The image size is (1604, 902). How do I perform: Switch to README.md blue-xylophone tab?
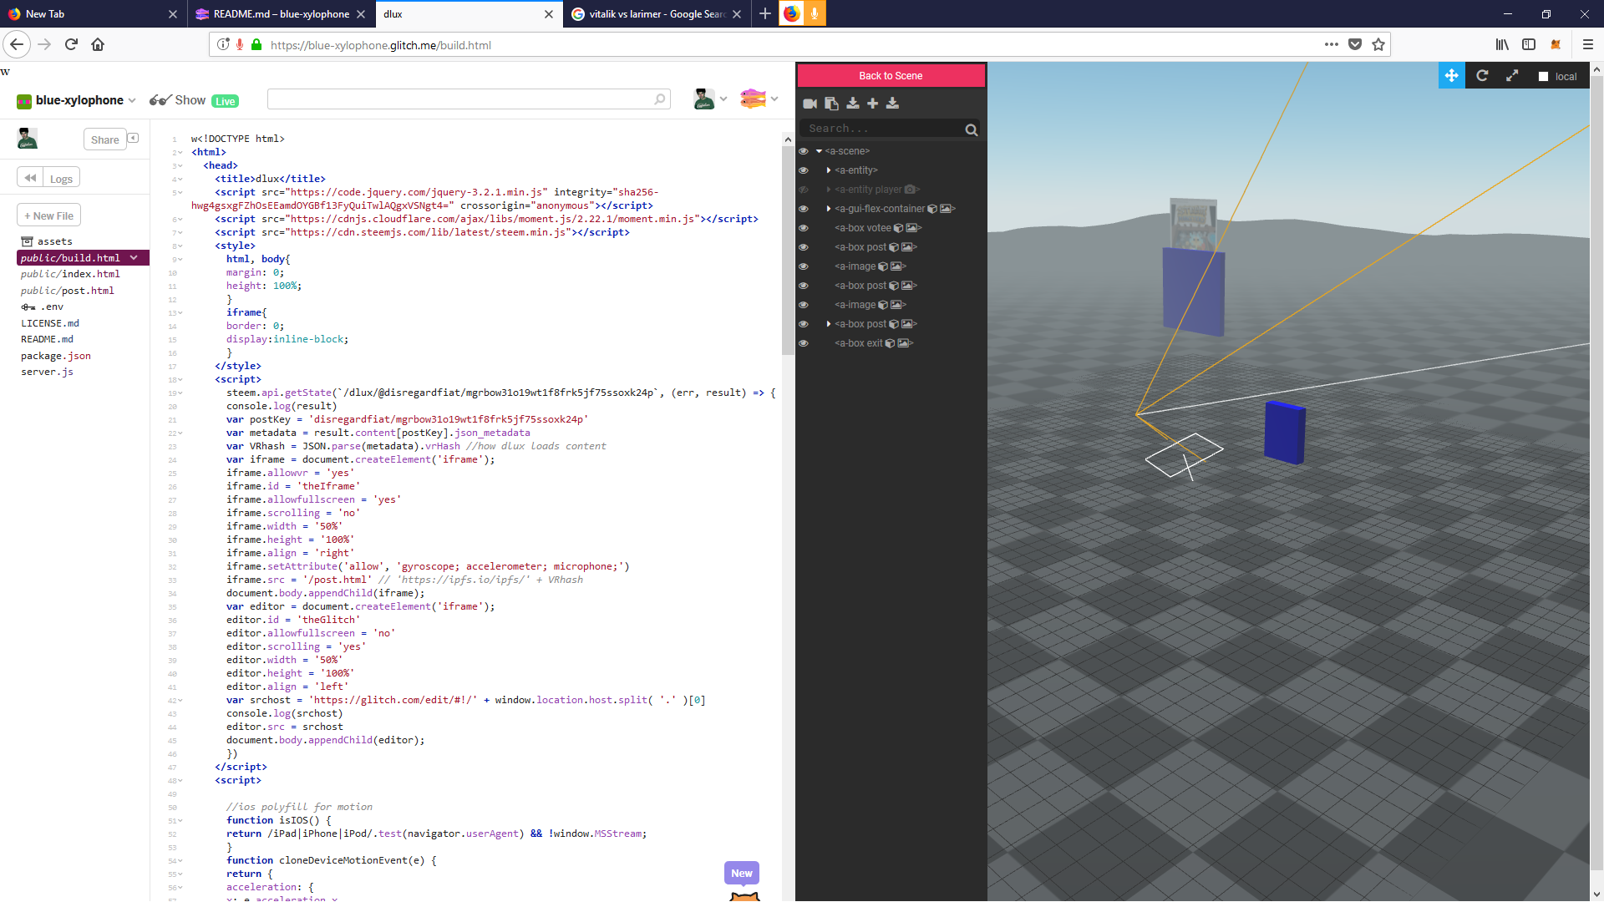click(281, 14)
